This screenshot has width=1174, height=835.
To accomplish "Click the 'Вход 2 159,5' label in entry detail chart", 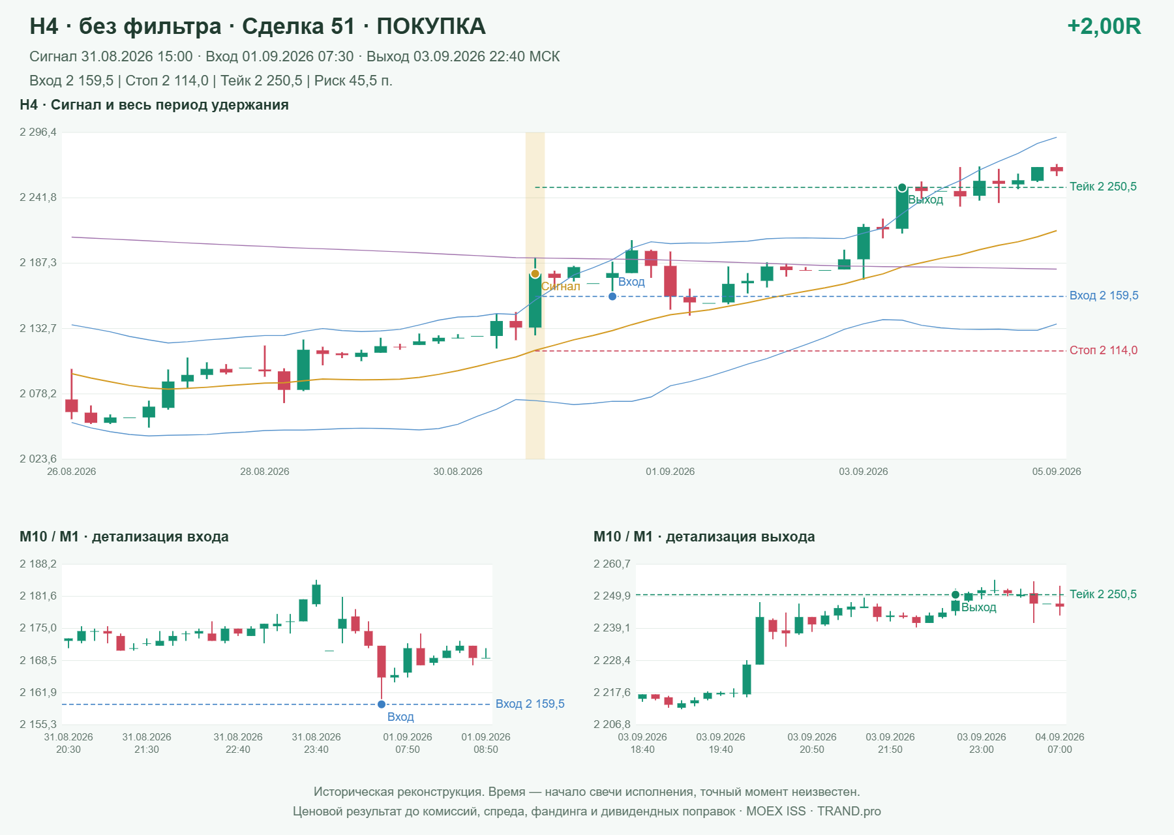I will pos(530,704).
